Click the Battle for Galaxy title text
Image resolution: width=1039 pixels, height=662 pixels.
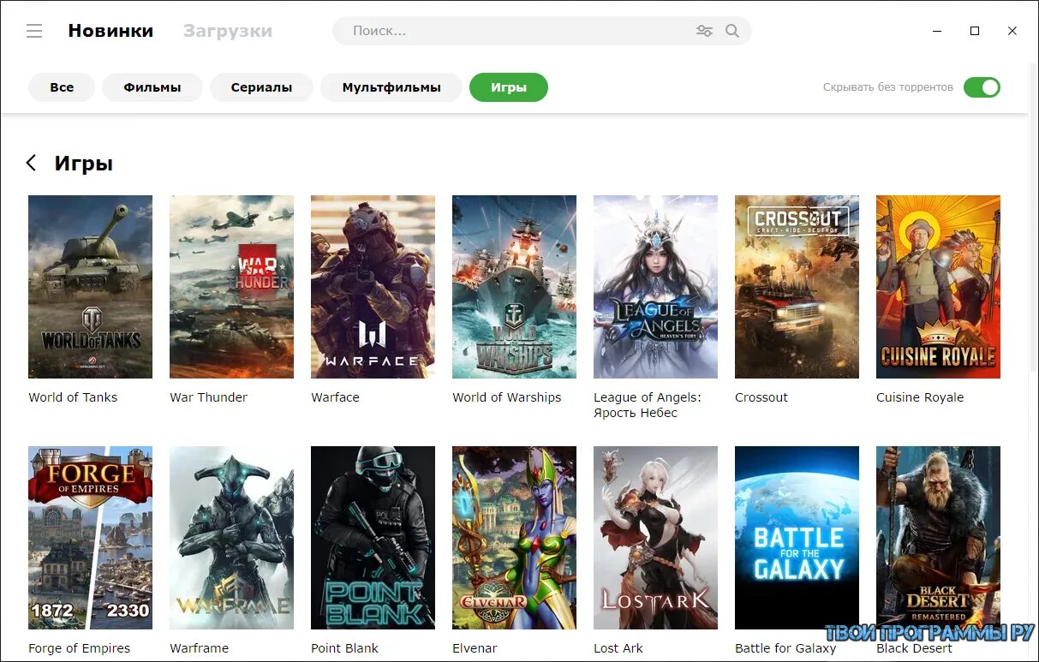[785, 648]
